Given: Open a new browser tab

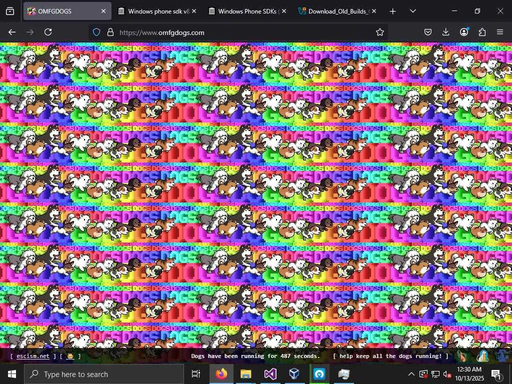Looking at the screenshot, I should click(x=393, y=11).
